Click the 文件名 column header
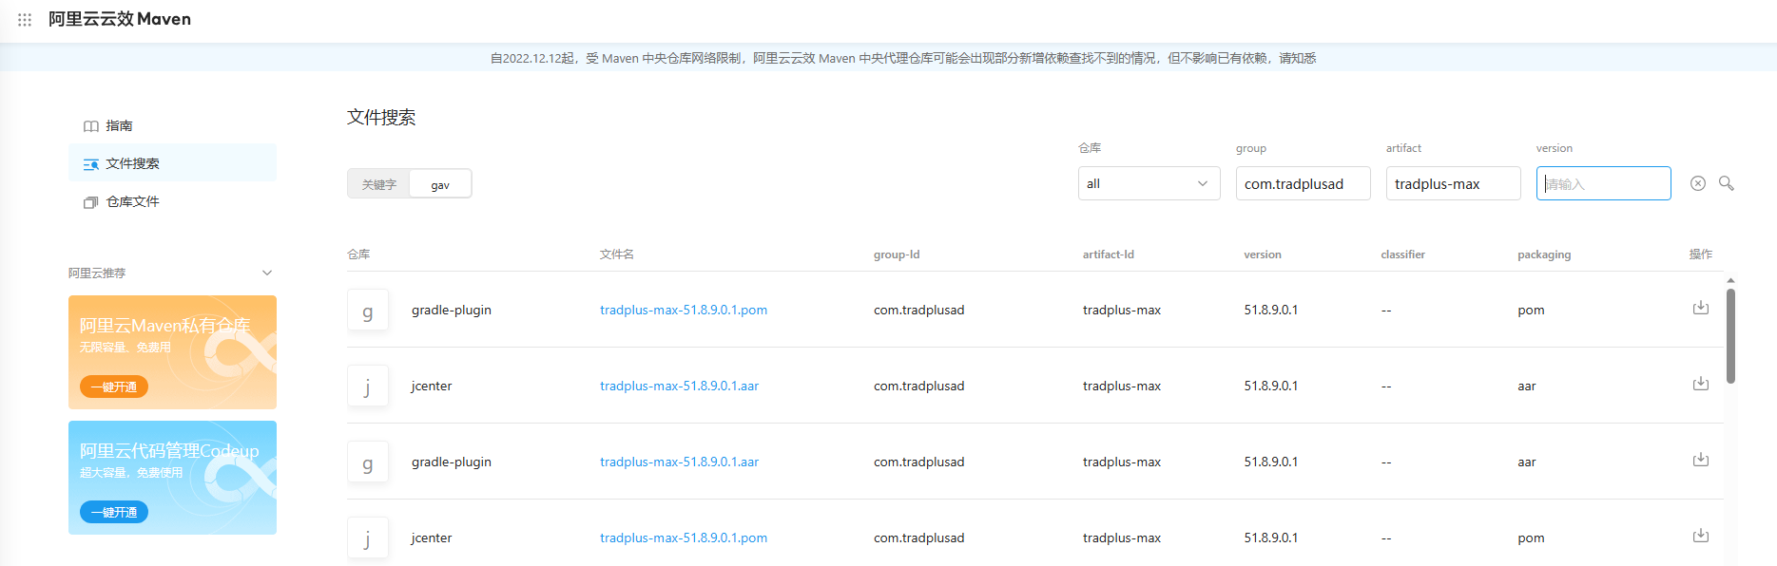Screen dimensions: 1777x566 617,255
